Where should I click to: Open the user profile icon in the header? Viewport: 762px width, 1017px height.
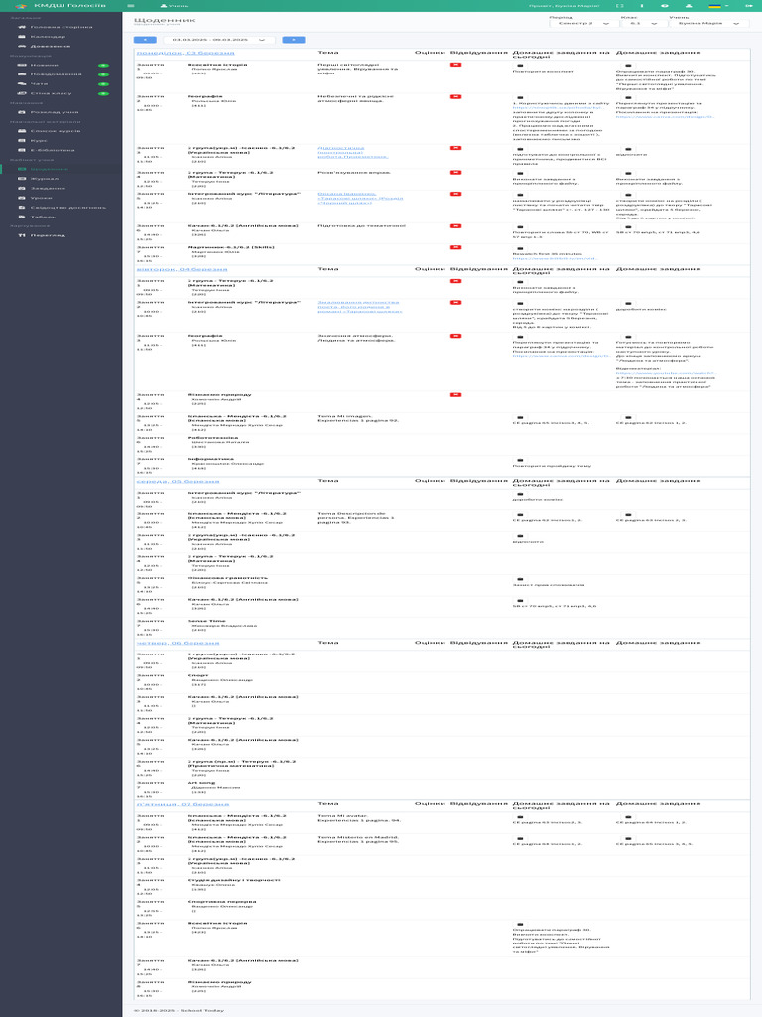click(689, 6)
